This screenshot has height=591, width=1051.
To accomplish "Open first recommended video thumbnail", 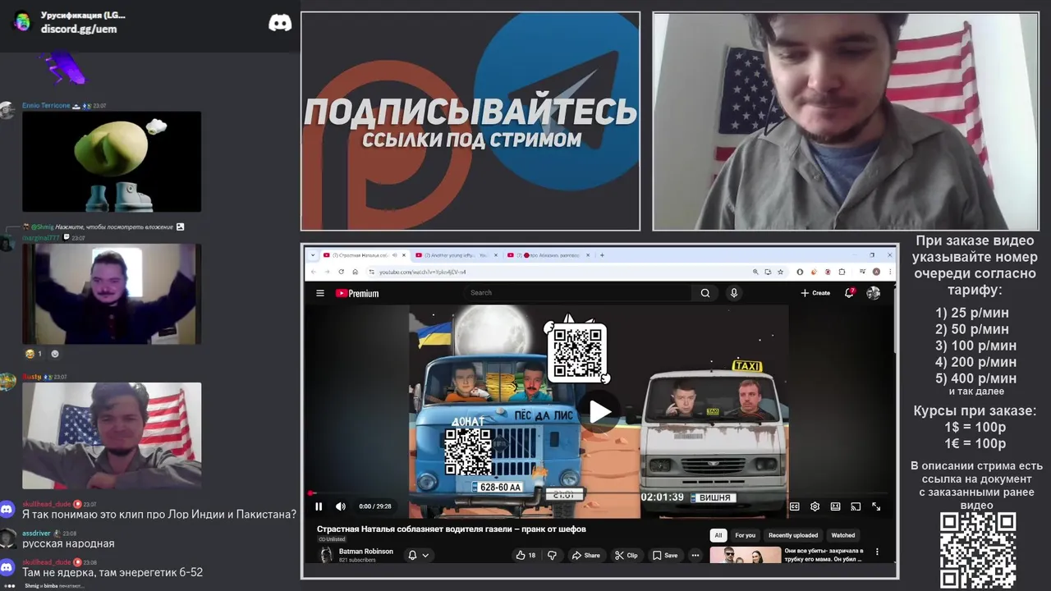I will (746, 555).
